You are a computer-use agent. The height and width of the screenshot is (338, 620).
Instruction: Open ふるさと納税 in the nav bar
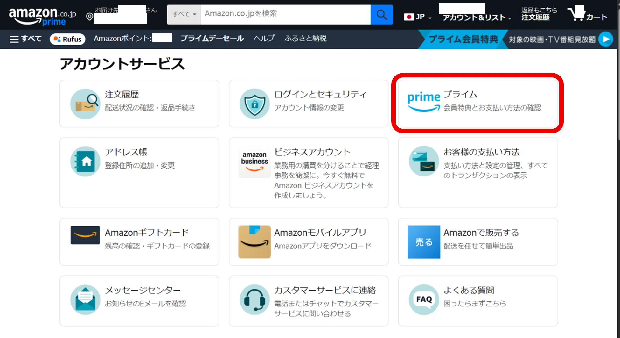(305, 39)
